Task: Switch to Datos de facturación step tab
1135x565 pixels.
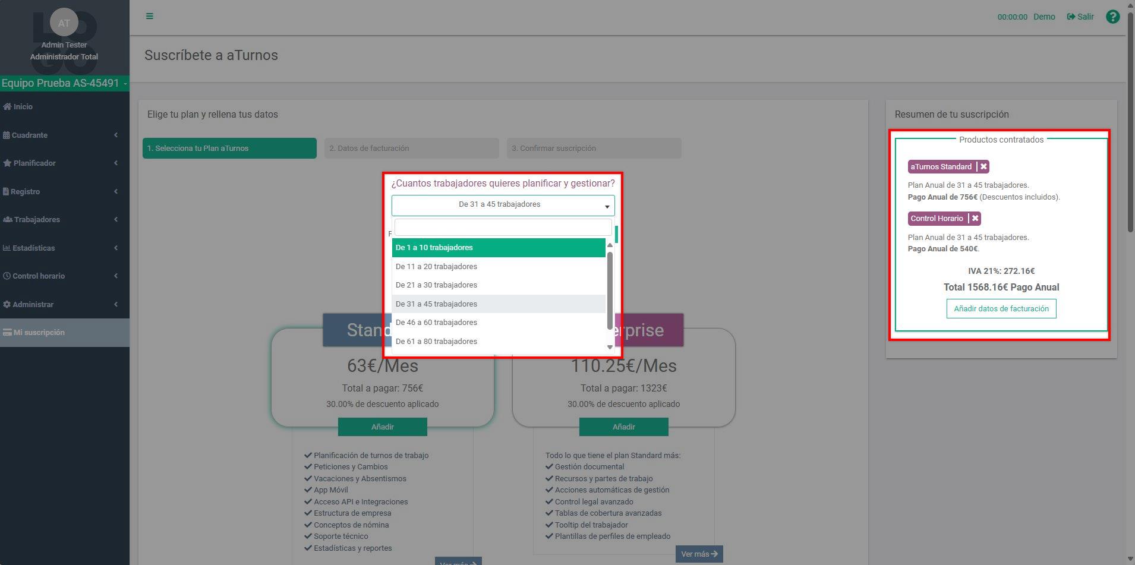Action: (x=411, y=149)
